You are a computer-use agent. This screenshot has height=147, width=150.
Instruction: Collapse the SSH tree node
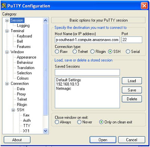click(13, 110)
